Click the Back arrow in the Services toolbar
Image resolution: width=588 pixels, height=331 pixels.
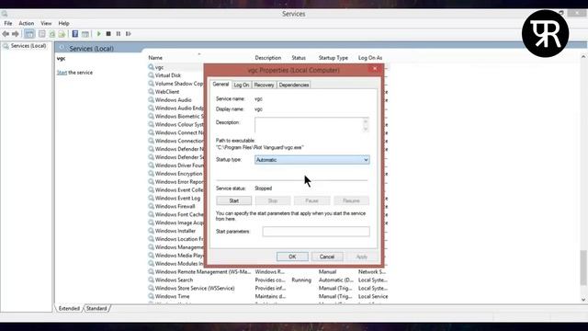pos(6,34)
